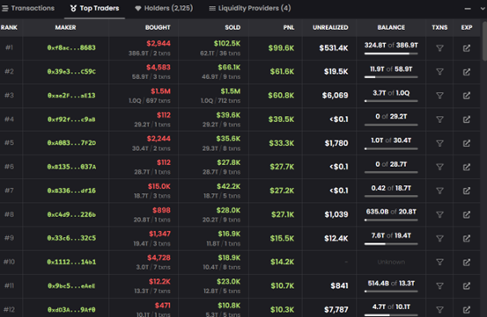487x317 pixels.
Task: Open explorer link for rank #11 trader
Action: tap(467, 285)
